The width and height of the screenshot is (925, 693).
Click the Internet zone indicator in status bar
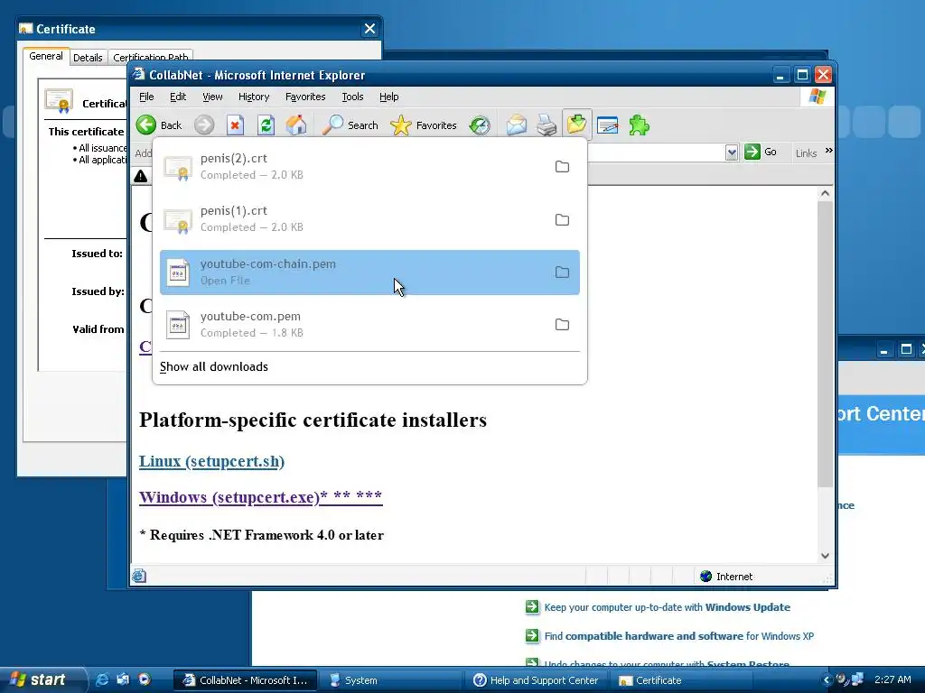[x=726, y=577]
